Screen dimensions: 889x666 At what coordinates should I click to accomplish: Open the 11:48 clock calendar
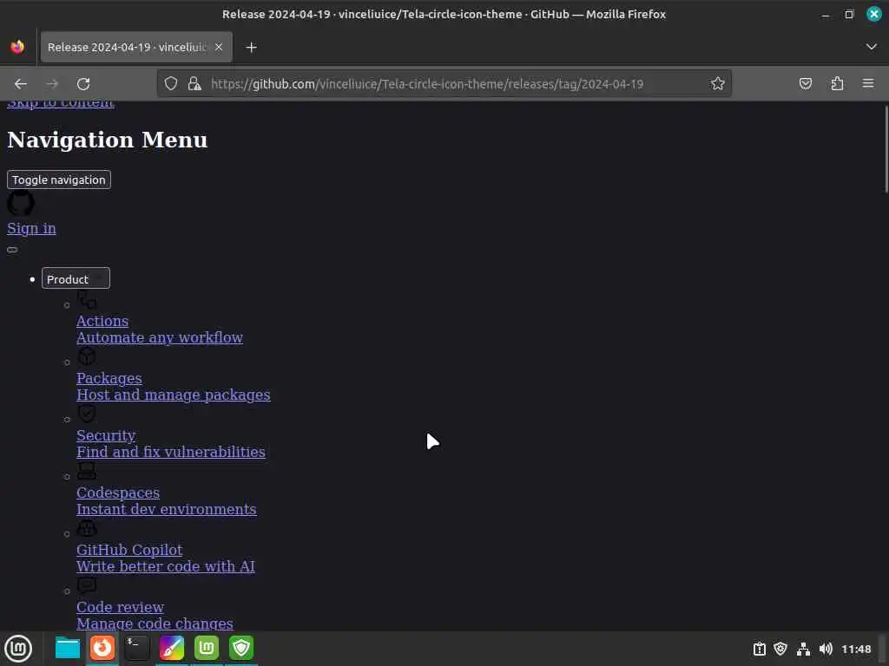click(856, 649)
